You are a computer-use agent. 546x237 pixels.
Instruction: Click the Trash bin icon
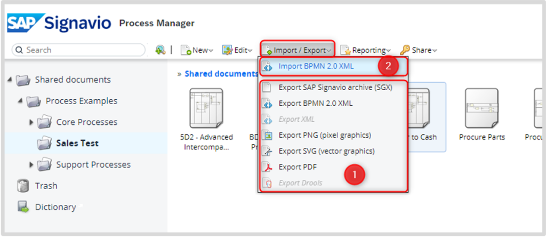tap(23, 186)
